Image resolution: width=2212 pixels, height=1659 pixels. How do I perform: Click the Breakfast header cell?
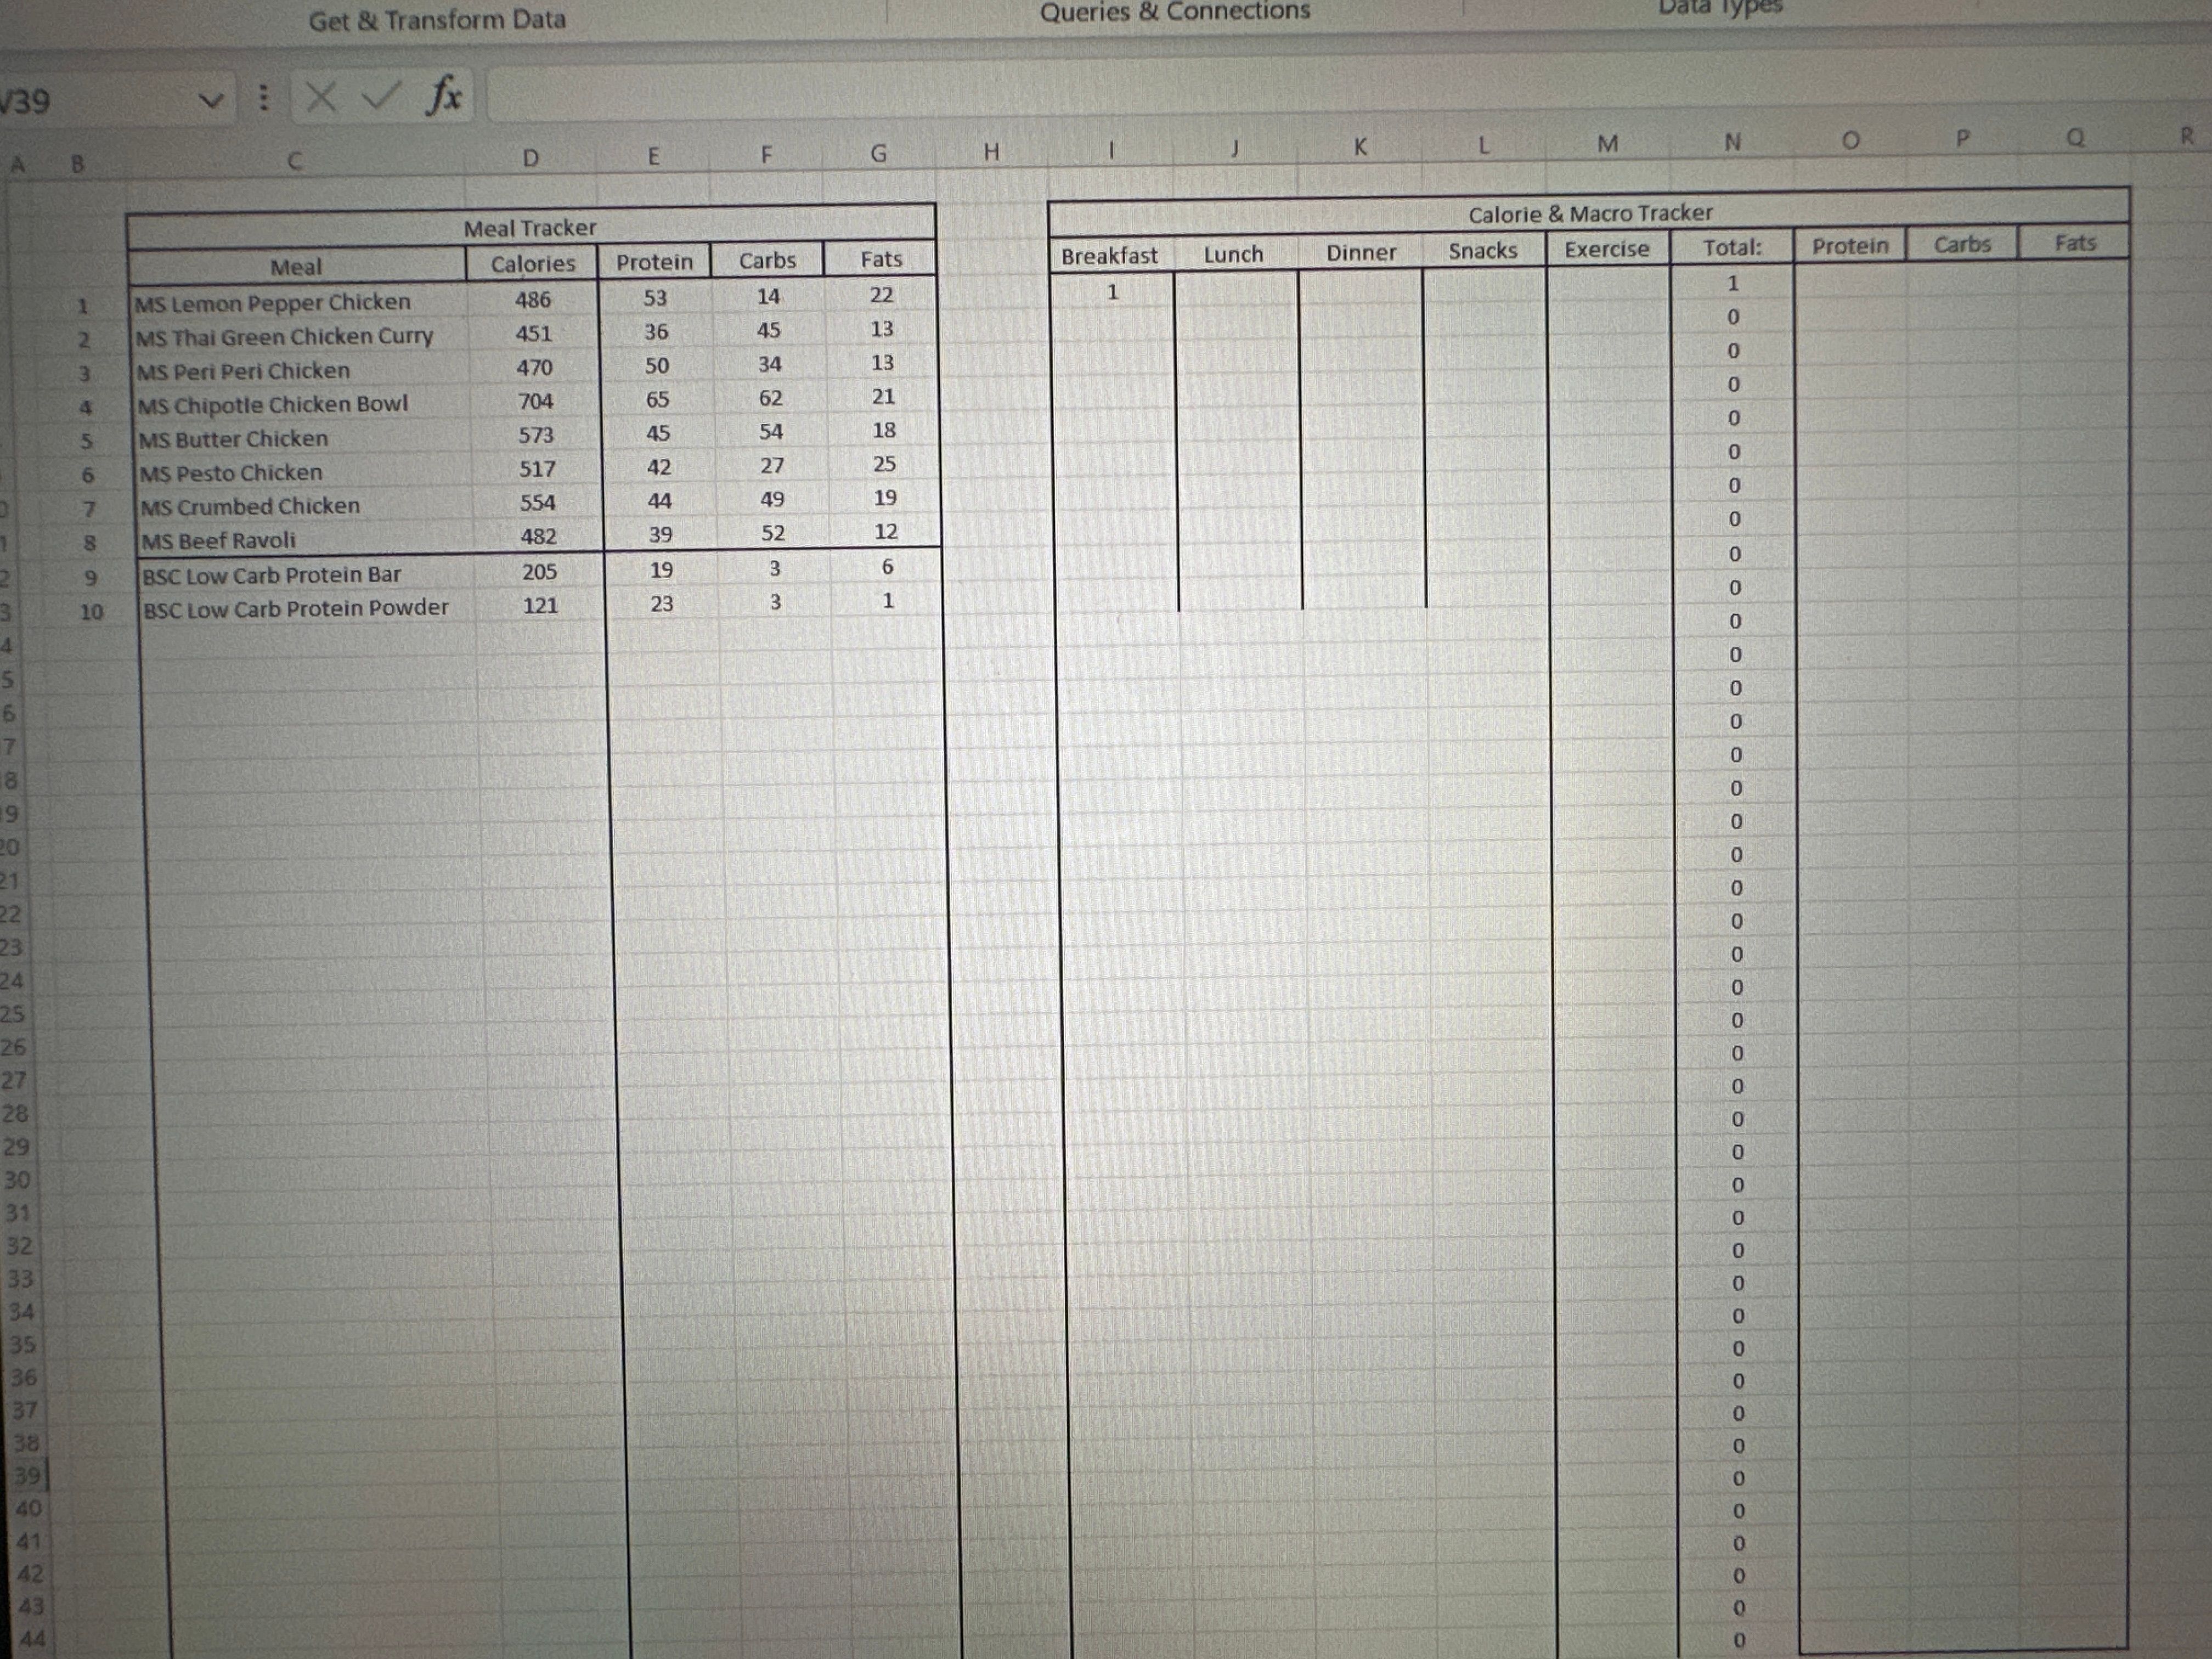[1109, 256]
